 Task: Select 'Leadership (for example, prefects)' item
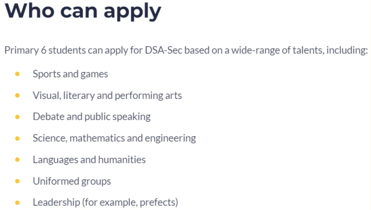point(105,203)
